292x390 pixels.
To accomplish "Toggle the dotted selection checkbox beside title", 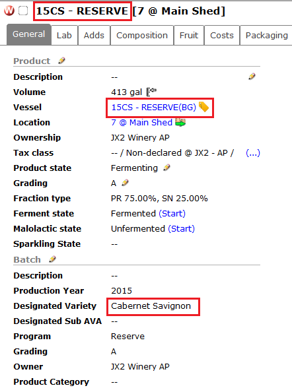I will coord(23,11).
